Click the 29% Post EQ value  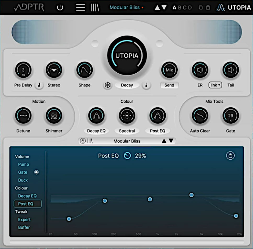click(x=140, y=156)
